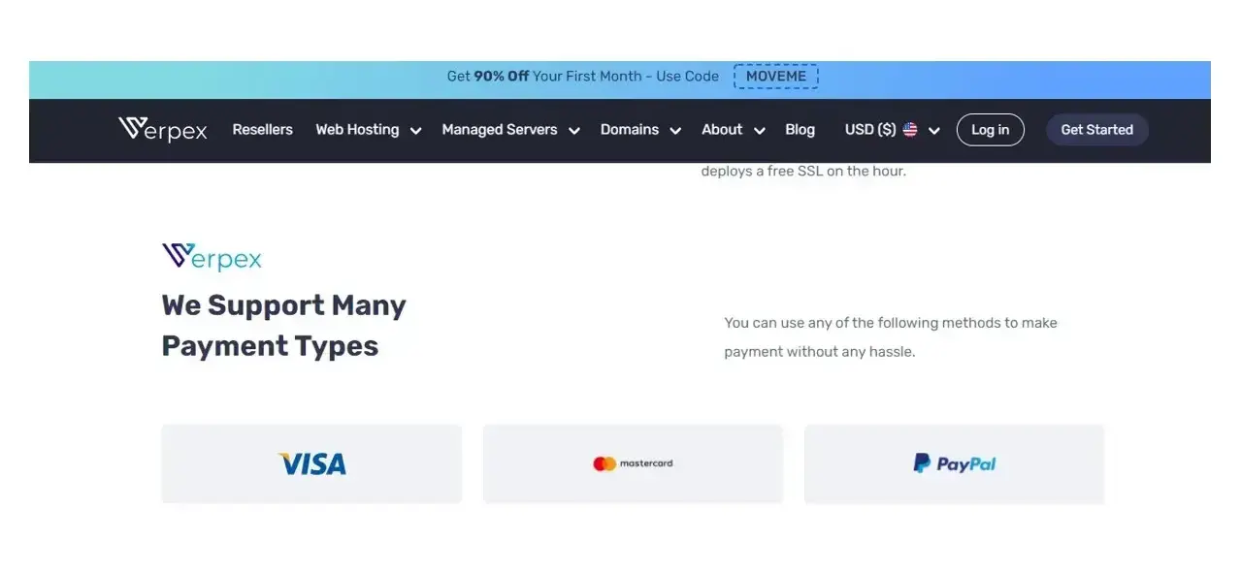Click the Log in button
Screen dimensions: 1241x573
990,130
